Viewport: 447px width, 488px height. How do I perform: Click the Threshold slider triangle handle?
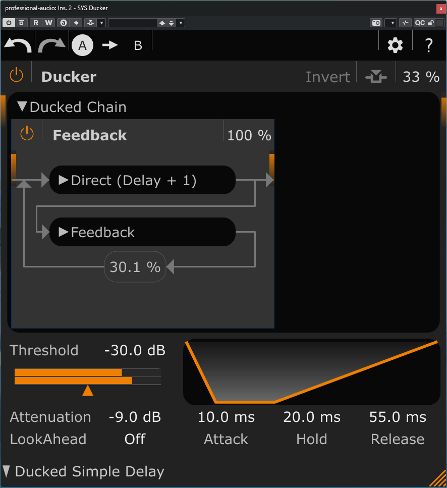88,391
